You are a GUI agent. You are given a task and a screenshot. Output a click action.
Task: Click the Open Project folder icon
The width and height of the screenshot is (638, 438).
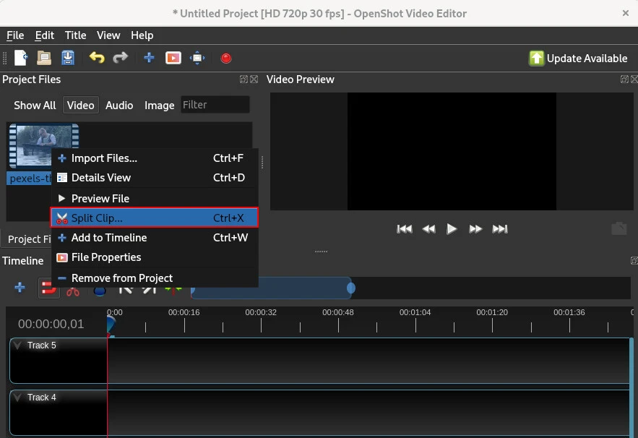click(44, 58)
